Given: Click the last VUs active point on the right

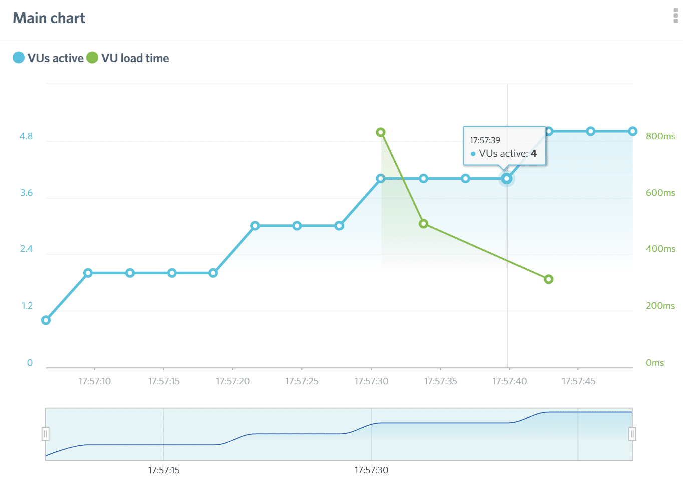Looking at the screenshot, I should click(x=633, y=131).
